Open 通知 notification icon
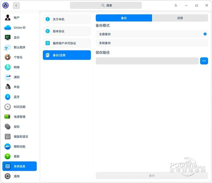Viewport: 212px width, 183px height. (7, 77)
